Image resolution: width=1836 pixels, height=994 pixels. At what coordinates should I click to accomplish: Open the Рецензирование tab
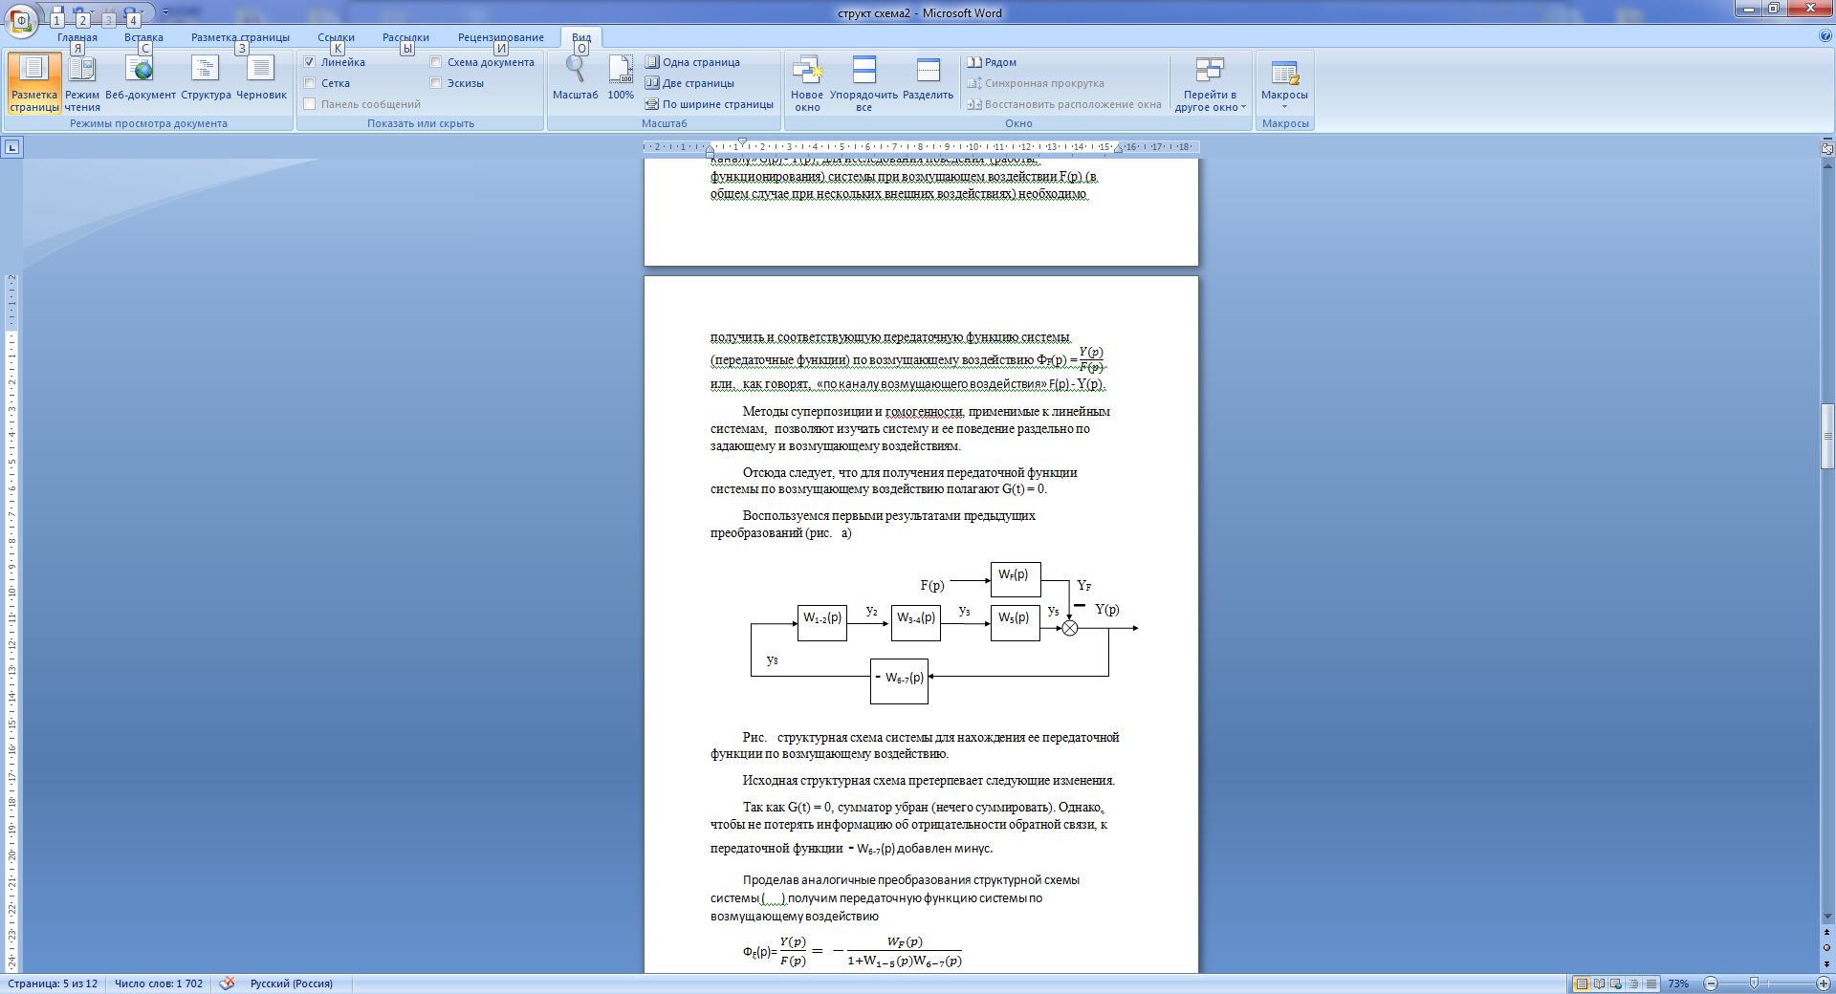click(500, 37)
